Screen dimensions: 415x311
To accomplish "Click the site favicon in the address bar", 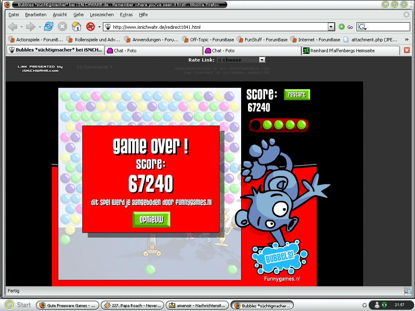I will [108, 27].
